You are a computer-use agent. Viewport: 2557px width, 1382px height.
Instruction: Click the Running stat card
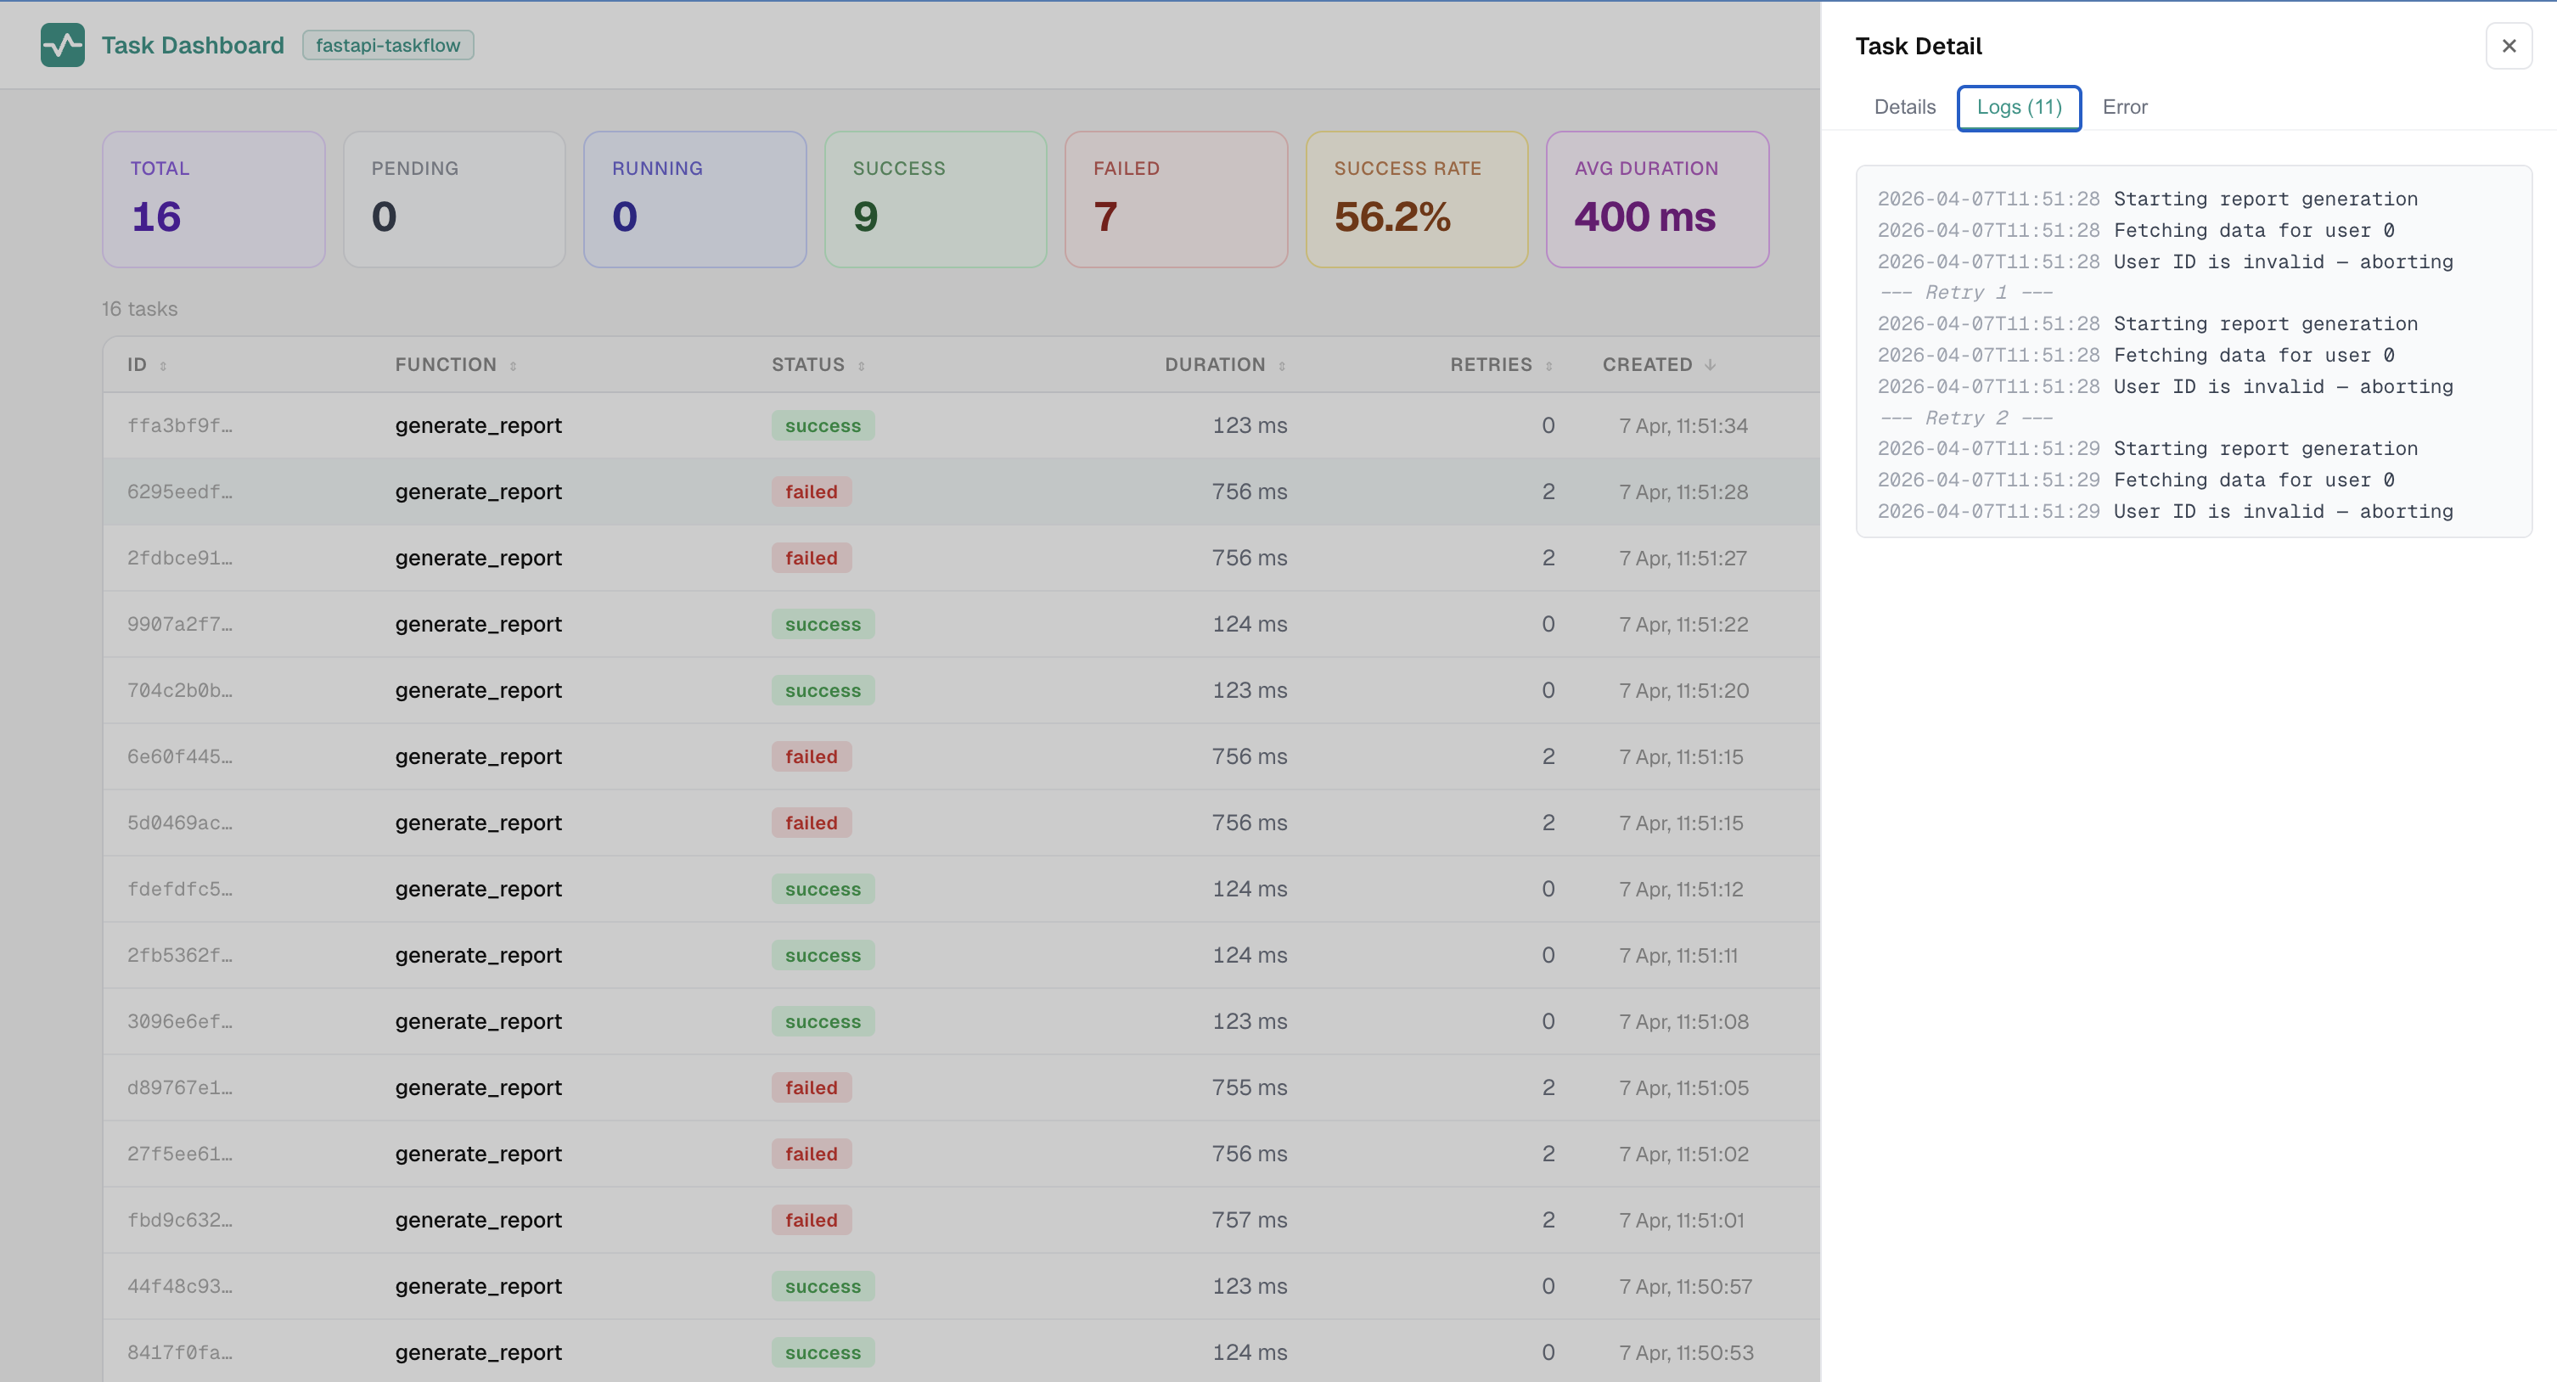click(694, 199)
